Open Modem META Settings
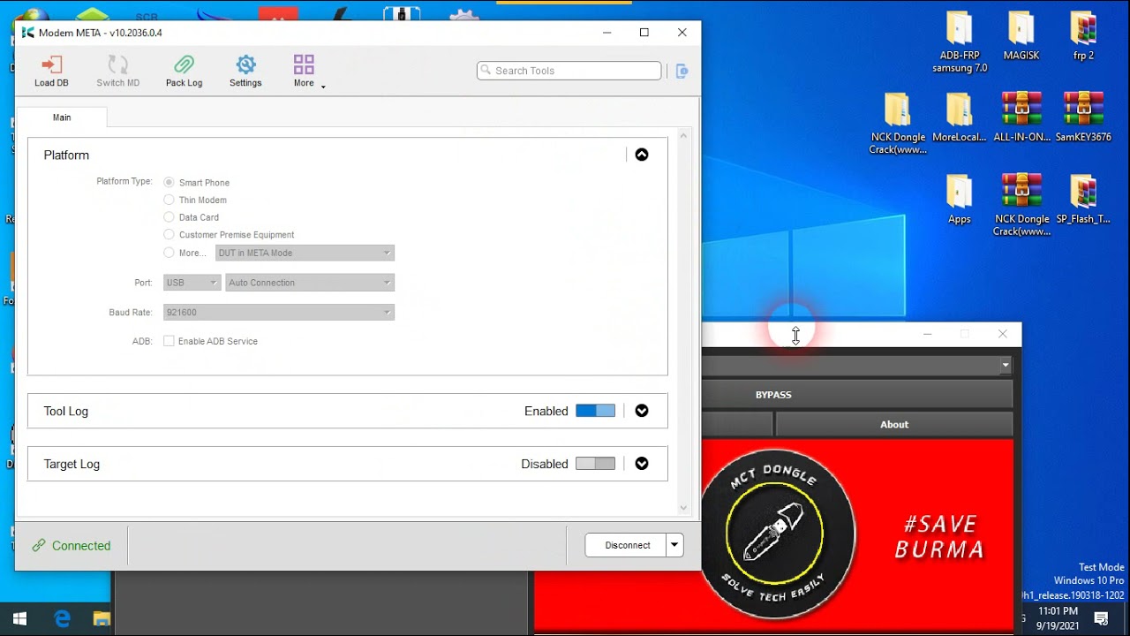 pyautogui.click(x=245, y=71)
